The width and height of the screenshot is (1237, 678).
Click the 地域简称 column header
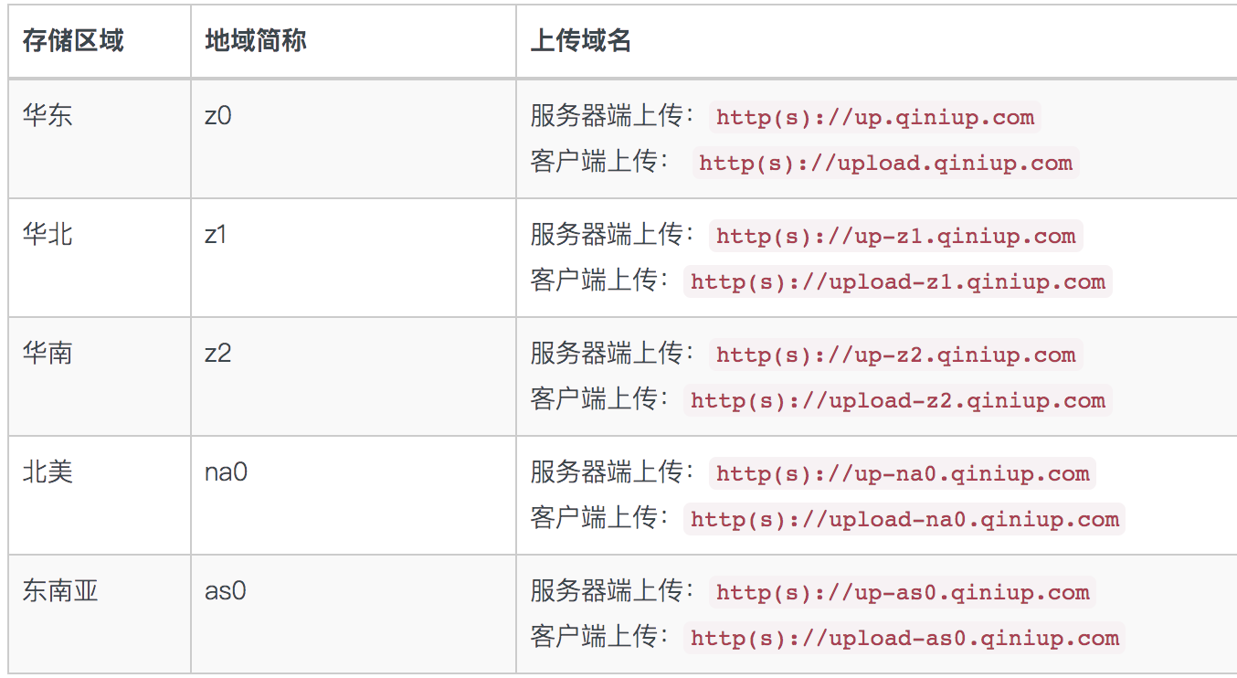(256, 41)
